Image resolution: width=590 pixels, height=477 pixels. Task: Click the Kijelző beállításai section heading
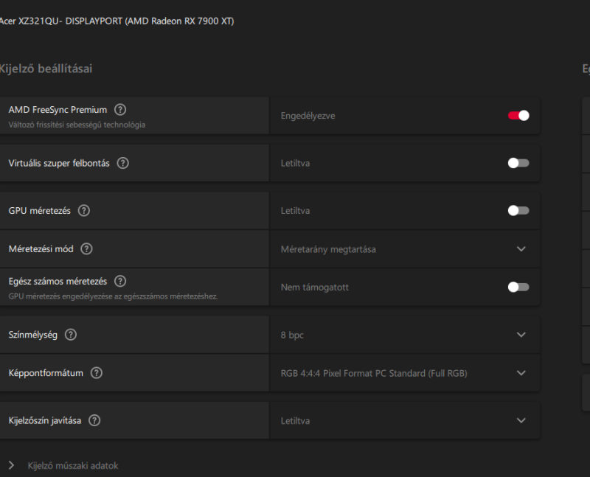45,69
